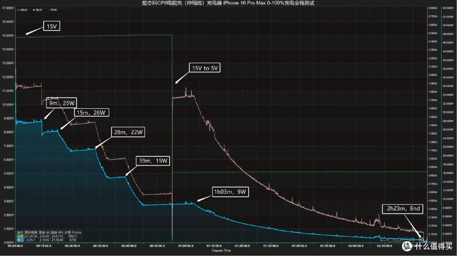Click the 2.000A current axis label
The width and height of the screenshot is (457, 256).
(x=433, y=75)
